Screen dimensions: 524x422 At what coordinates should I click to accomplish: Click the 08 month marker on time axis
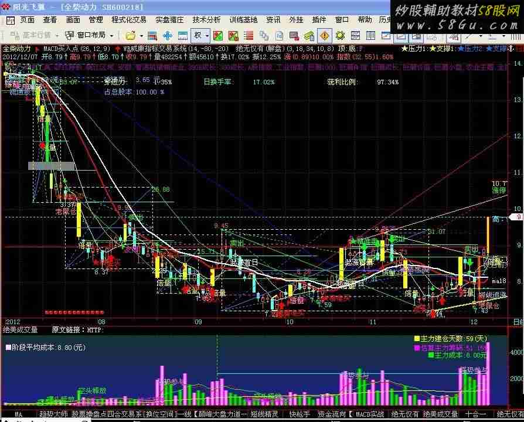[101, 322]
